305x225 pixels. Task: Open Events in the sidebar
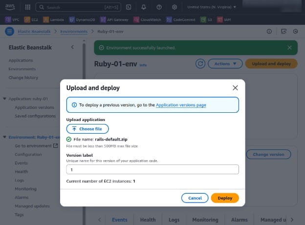21,163
